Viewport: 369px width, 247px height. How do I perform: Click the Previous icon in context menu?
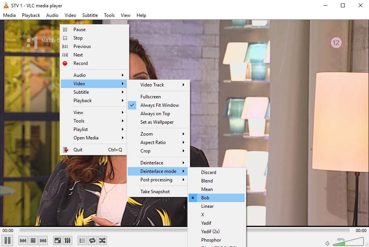click(65, 46)
